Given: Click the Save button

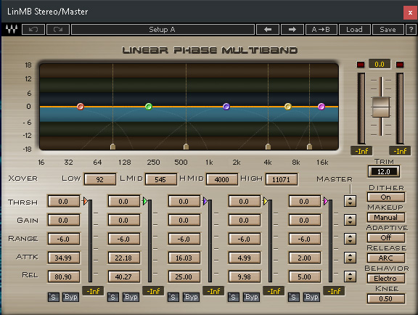Looking at the screenshot, I should tap(388, 29).
